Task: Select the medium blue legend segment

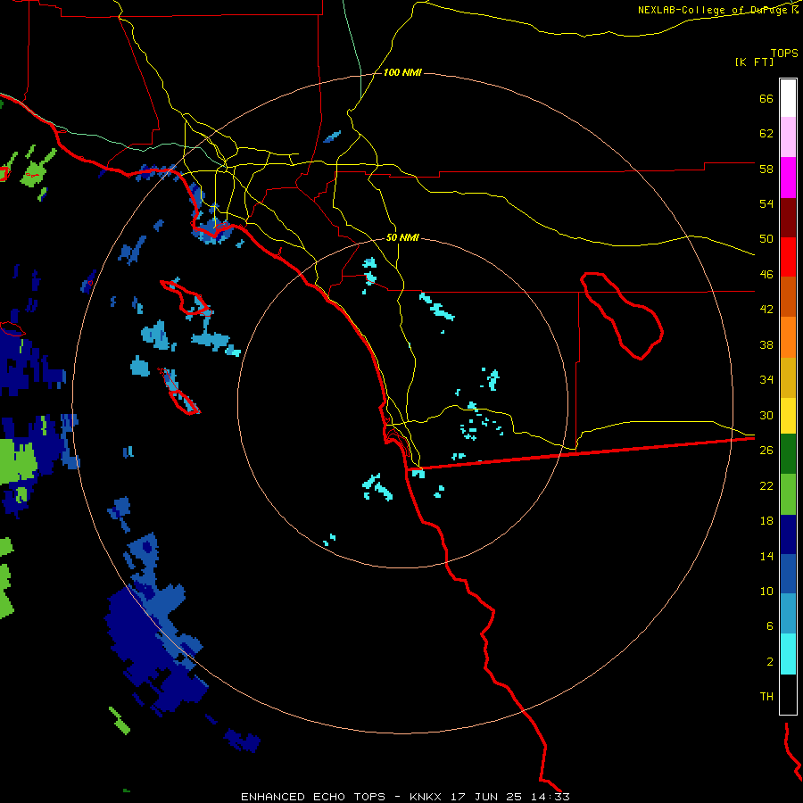Action: coord(788,574)
